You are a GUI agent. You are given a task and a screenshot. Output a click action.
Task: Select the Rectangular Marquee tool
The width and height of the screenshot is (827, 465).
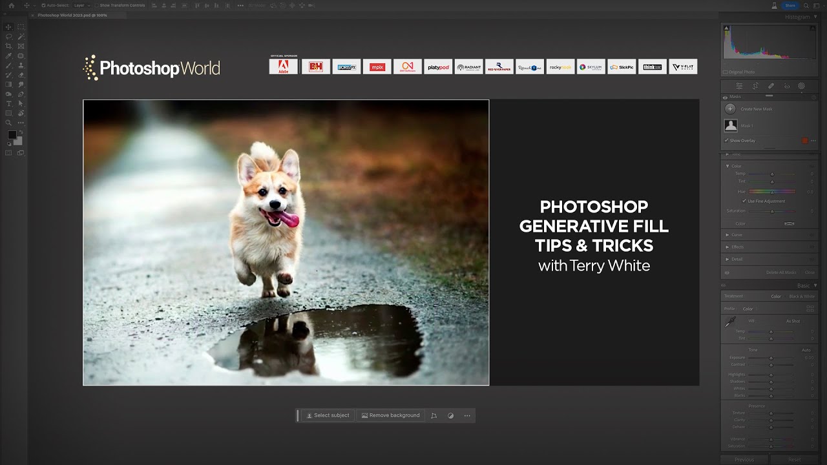coord(21,27)
